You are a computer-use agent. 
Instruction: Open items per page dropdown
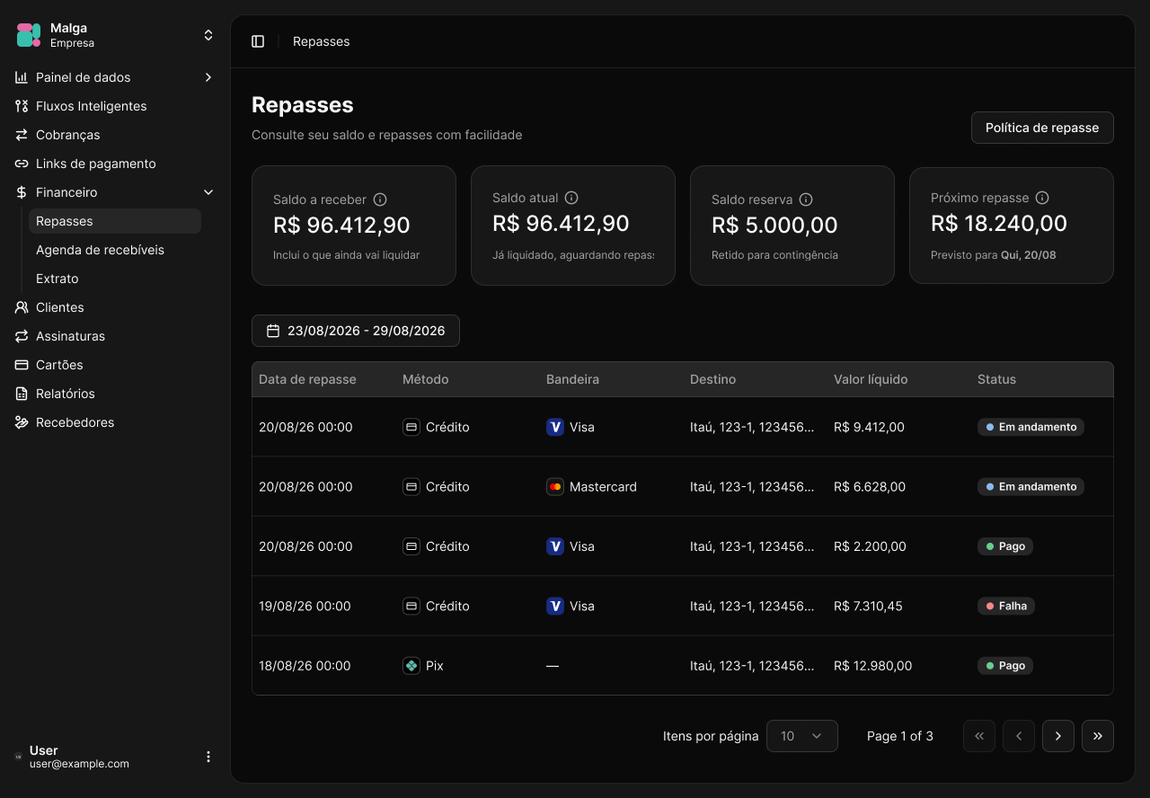[x=802, y=736]
